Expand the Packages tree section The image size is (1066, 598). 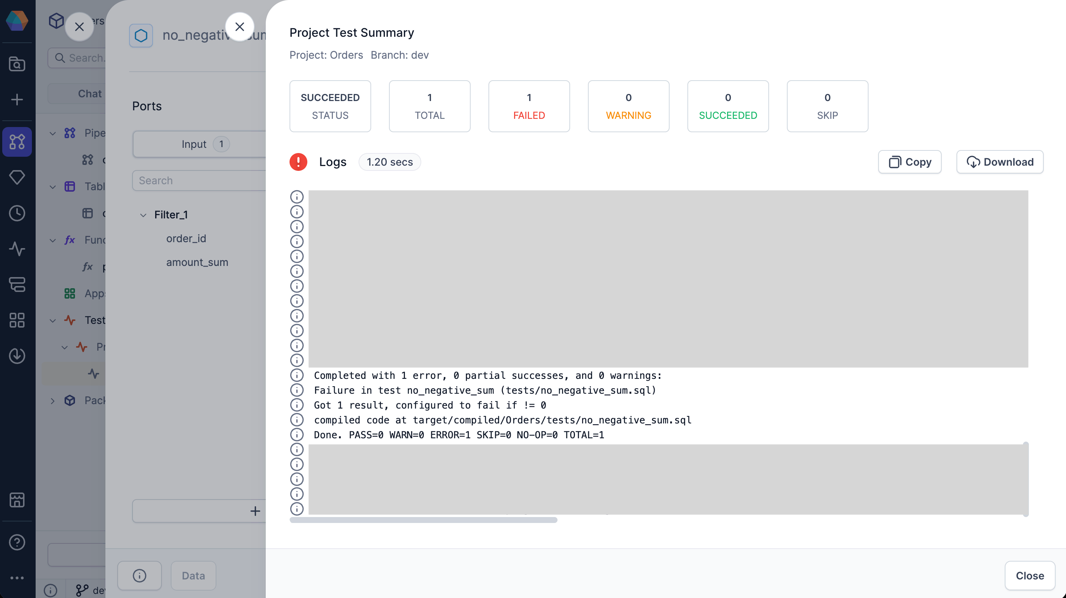point(53,400)
